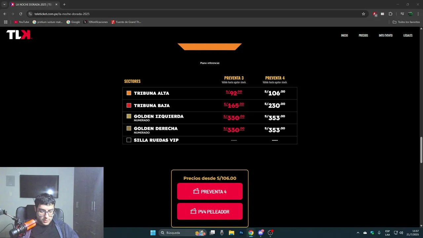Image resolution: width=423 pixels, height=238 pixels.
Task: Click the GOLDEN IZQUIERDA sector name
Action: (x=159, y=116)
